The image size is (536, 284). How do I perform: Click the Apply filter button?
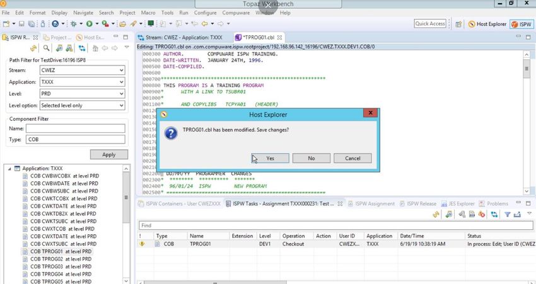pyautogui.click(x=109, y=155)
